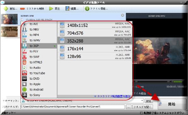Click the green plus add file icon
The image size is (188, 115).
coord(6,9)
